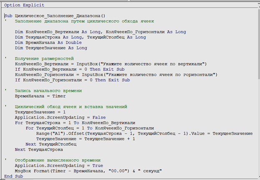Click КолЯчеекПо_Вертикали in its Dim declaration
Screen dimensions: 260x180
tap(52, 32)
